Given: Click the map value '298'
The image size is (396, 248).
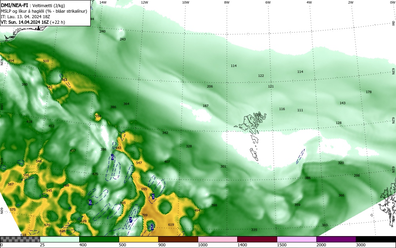Looking at the screenshot, I should tap(357, 175).
